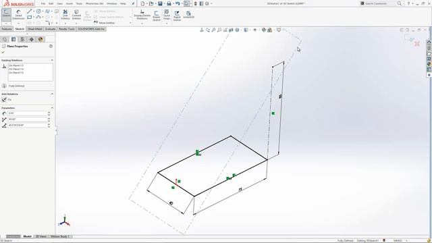Switch to SOLIDWORKS Add-Ins ribbon tab
The width and height of the screenshot is (432, 243).
click(x=91, y=29)
